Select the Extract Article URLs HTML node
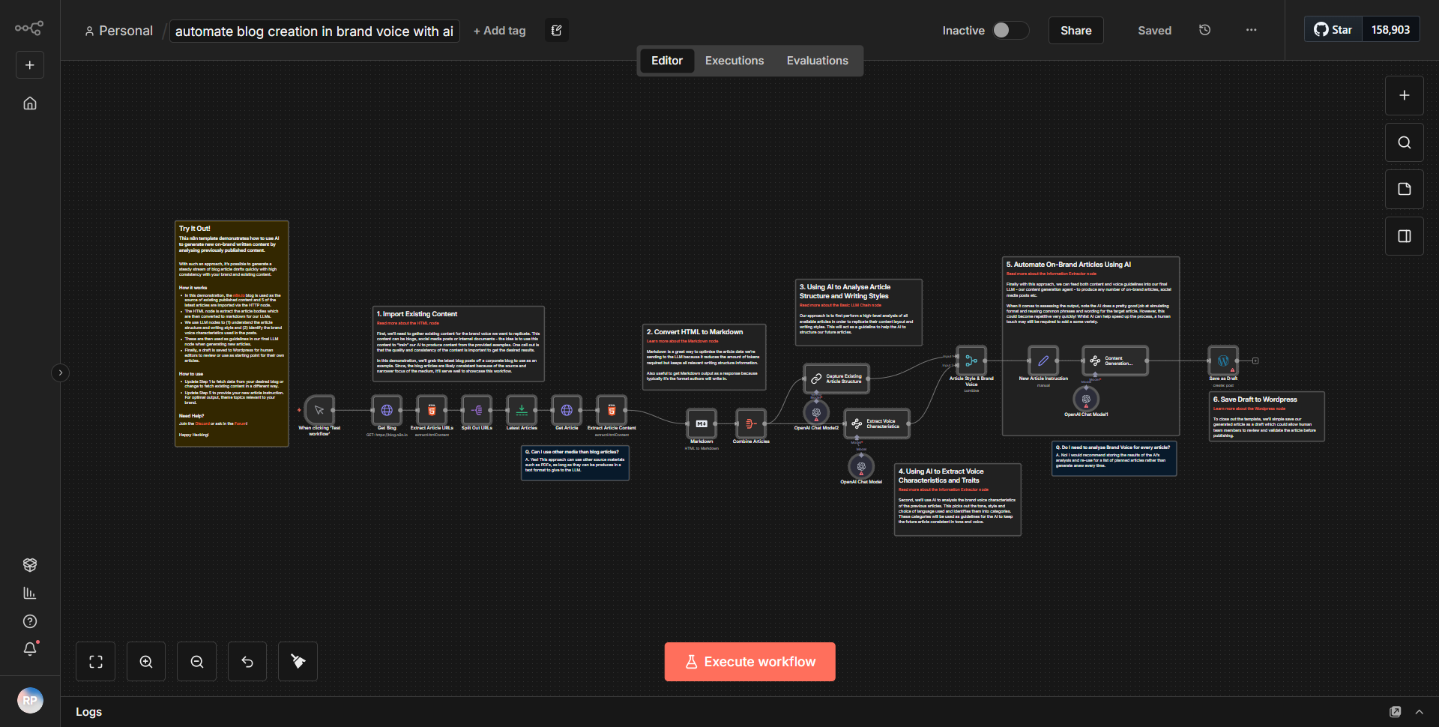 click(x=432, y=410)
